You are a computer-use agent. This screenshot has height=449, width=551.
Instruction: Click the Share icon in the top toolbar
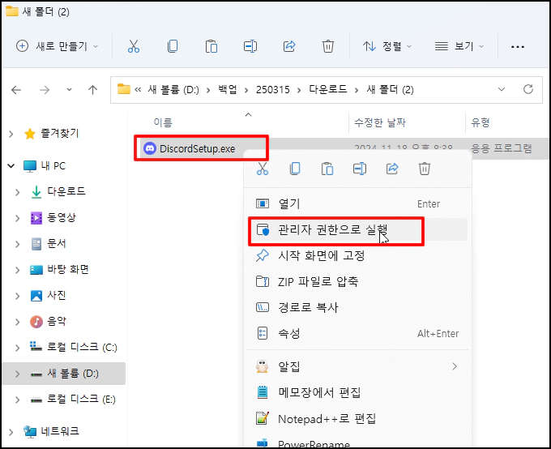289,46
